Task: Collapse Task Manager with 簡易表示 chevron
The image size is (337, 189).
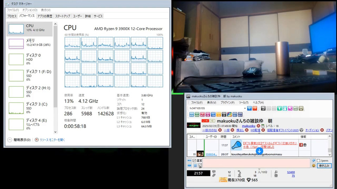Action: 10,140
